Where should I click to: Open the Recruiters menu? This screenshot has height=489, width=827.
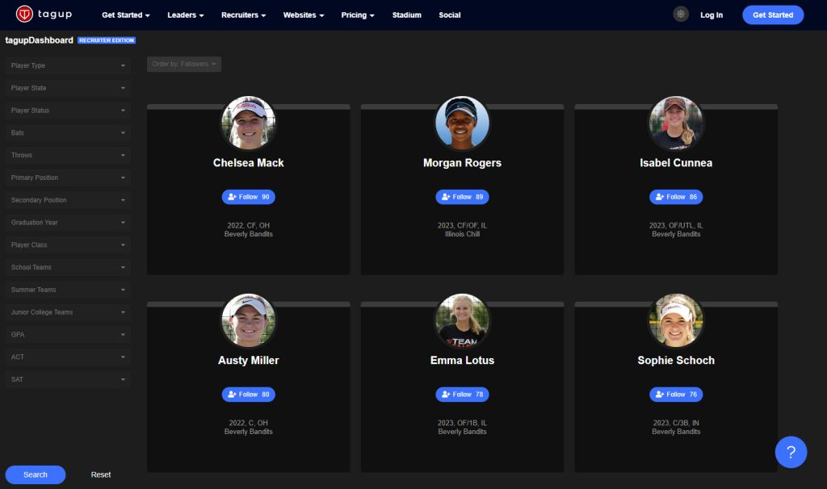click(243, 15)
